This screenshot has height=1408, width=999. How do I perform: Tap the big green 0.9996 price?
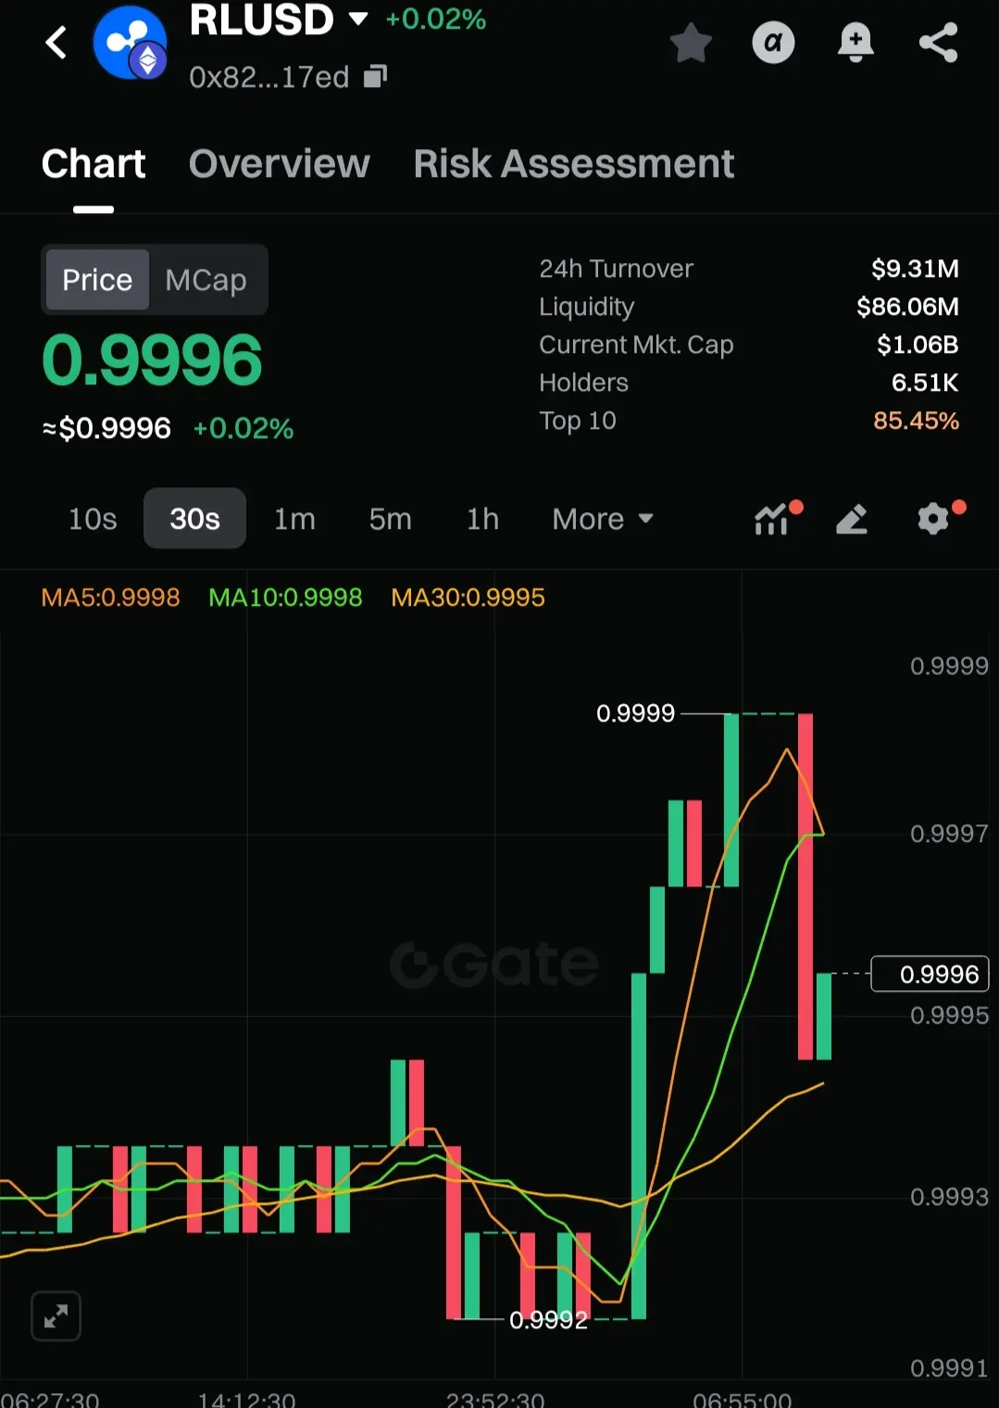152,360
